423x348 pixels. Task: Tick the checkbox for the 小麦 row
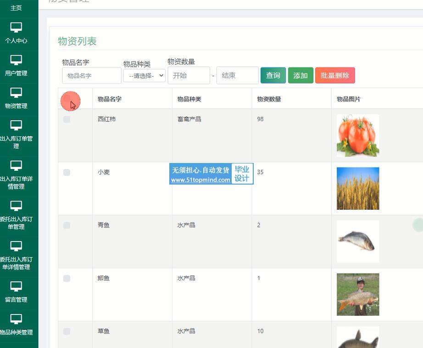click(x=67, y=172)
